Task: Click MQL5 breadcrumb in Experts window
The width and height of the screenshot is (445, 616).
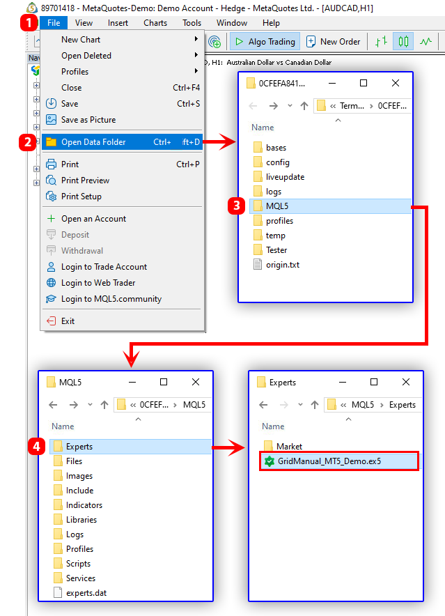Action: click(x=363, y=405)
